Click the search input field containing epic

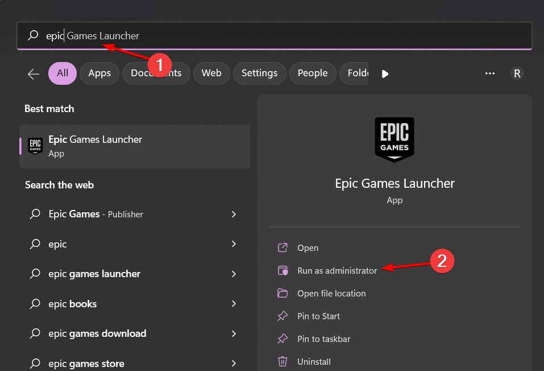click(x=275, y=36)
